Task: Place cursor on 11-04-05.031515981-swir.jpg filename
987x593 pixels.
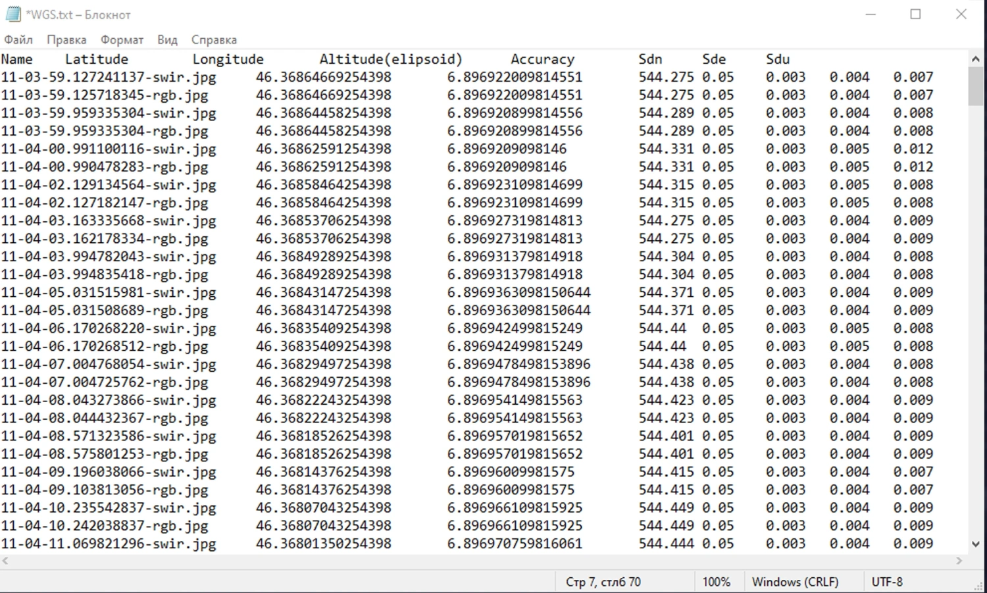Action: point(108,292)
